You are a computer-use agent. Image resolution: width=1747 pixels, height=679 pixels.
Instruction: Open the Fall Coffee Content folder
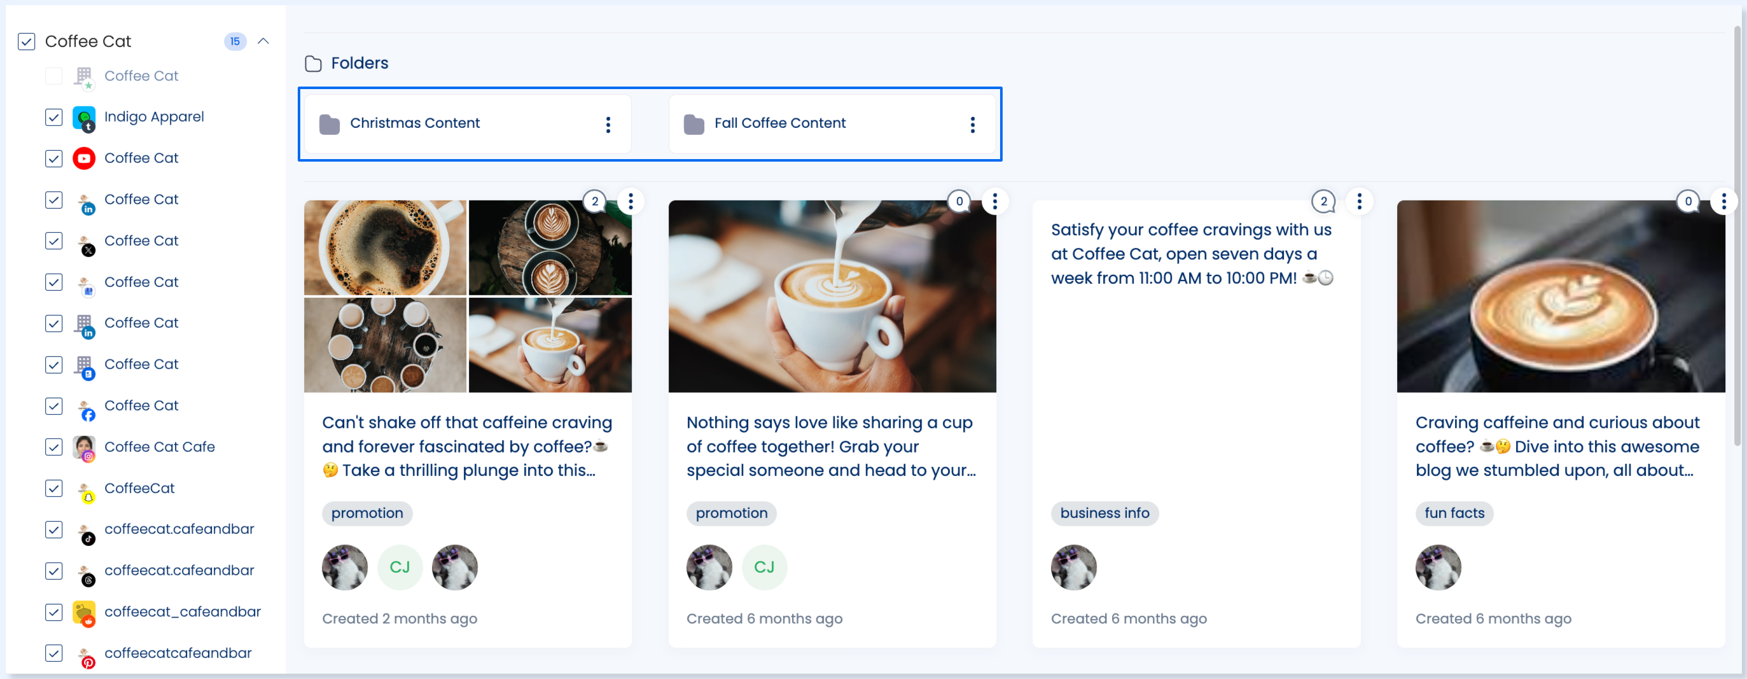tap(779, 123)
